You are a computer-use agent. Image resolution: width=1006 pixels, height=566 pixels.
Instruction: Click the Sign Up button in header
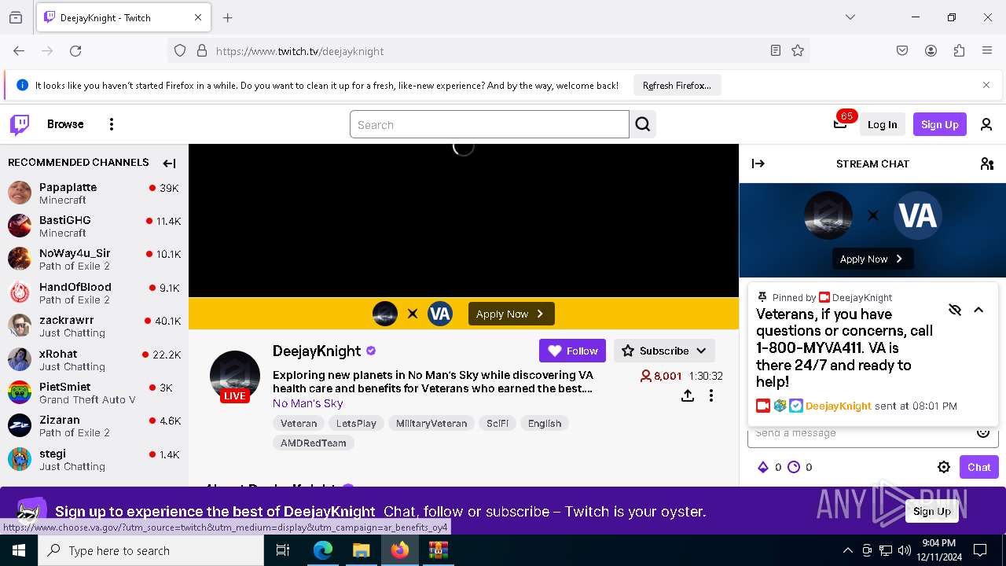939,124
